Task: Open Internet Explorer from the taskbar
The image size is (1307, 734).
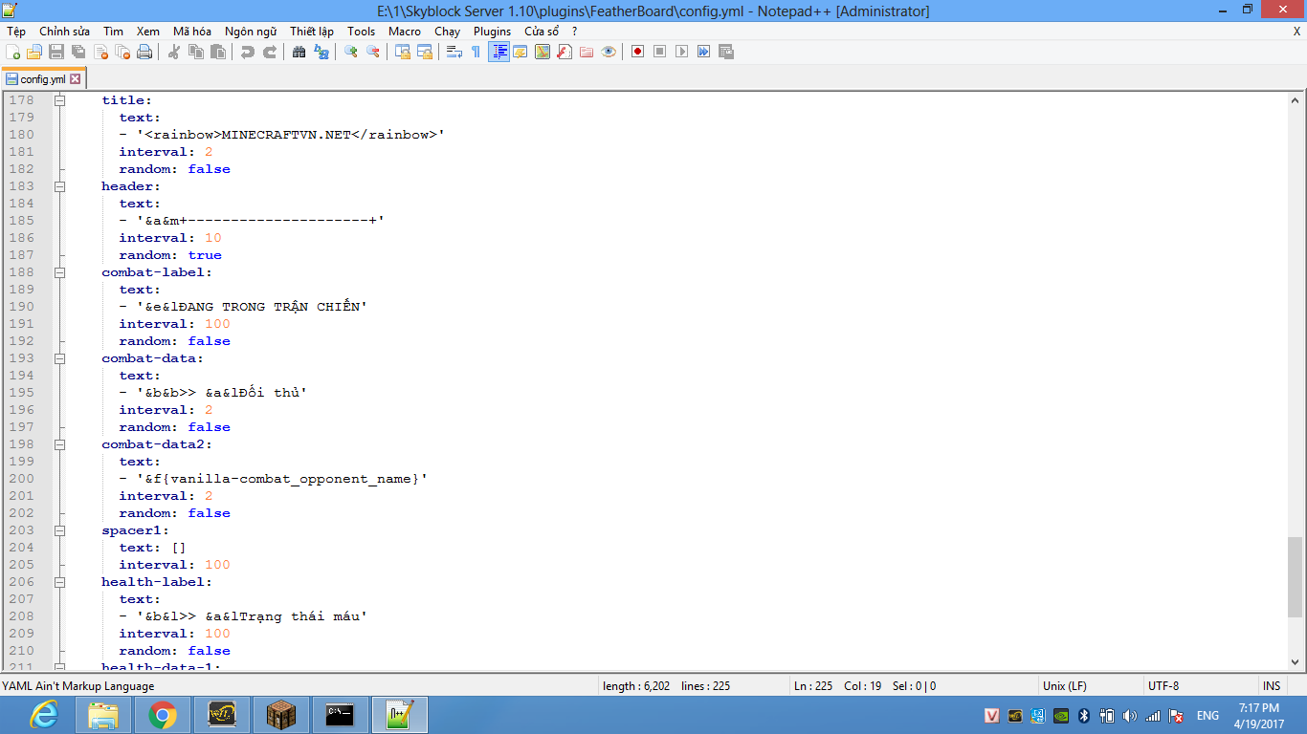Action: [x=44, y=715]
